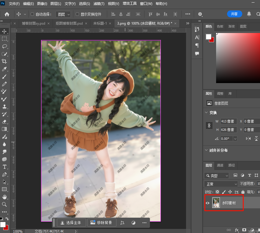This screenshot has height=233, width=260.
Task: Collapse the 变换 section
Action: tap(206, 113)
